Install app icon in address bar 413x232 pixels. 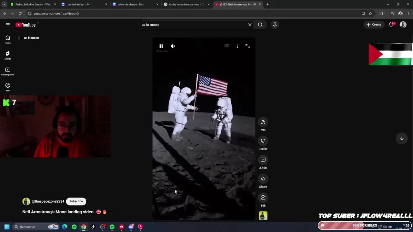click(x=363, y=14)
